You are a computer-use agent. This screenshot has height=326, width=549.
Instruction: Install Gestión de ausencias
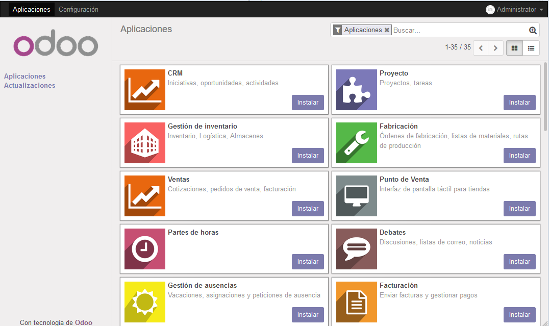pyautogui.click(x=308, y=315)
